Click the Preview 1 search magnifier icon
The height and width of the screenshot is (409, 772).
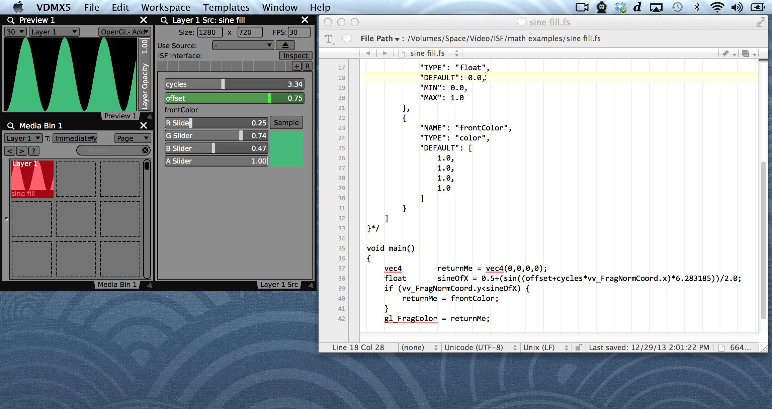tap(11, 20)
